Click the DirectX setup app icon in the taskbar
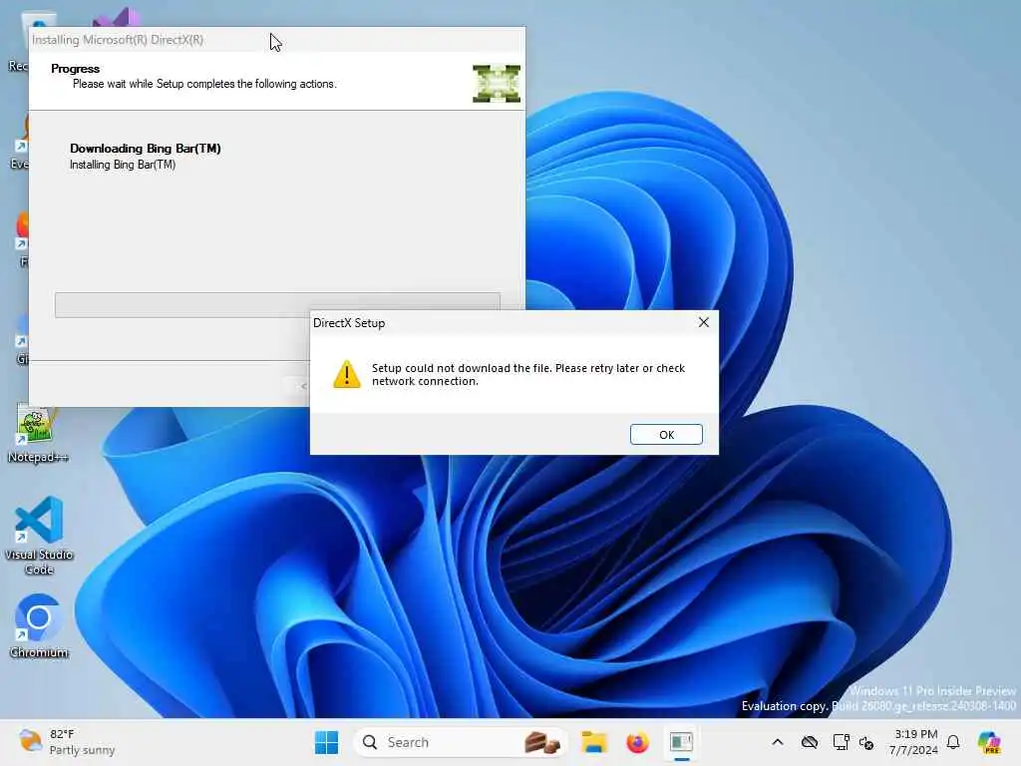The width and height of the screenshot is (1021, 766). tap(681, 742)
